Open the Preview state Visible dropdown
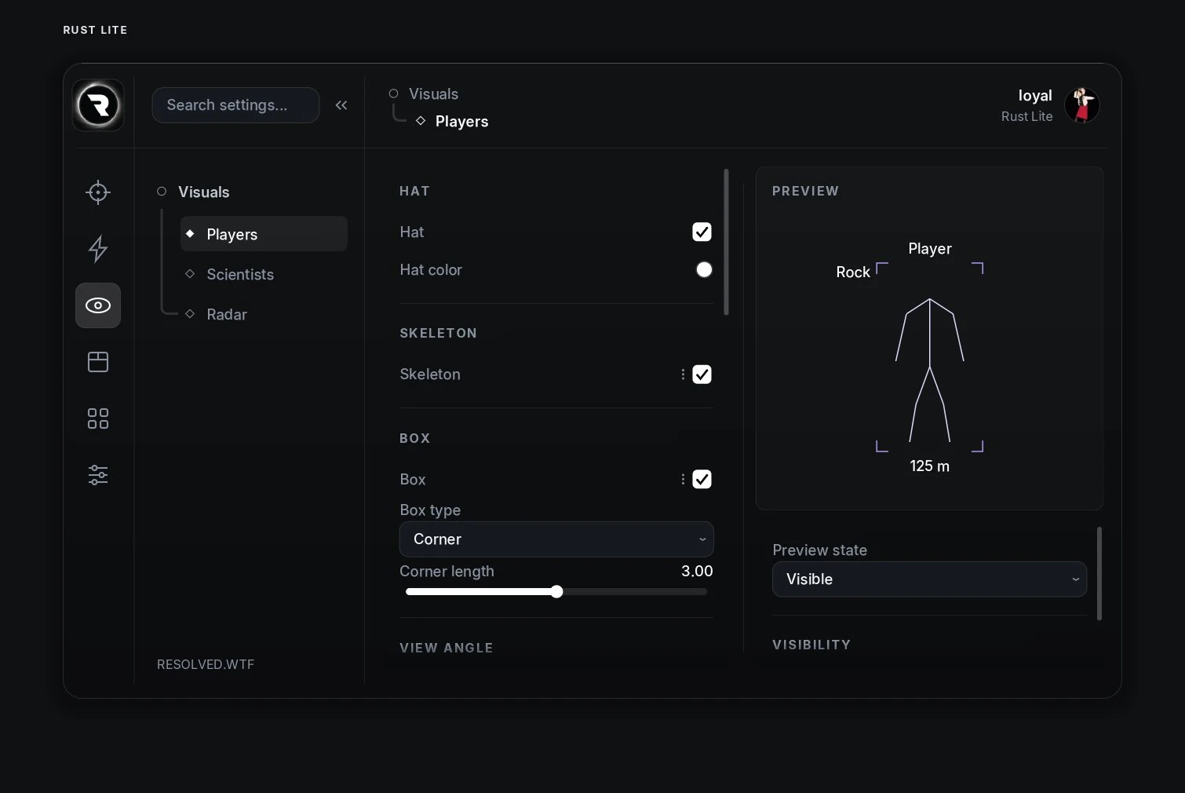 [929, 579]
